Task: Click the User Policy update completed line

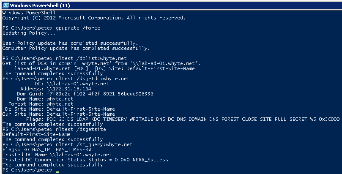Action: 70,43
